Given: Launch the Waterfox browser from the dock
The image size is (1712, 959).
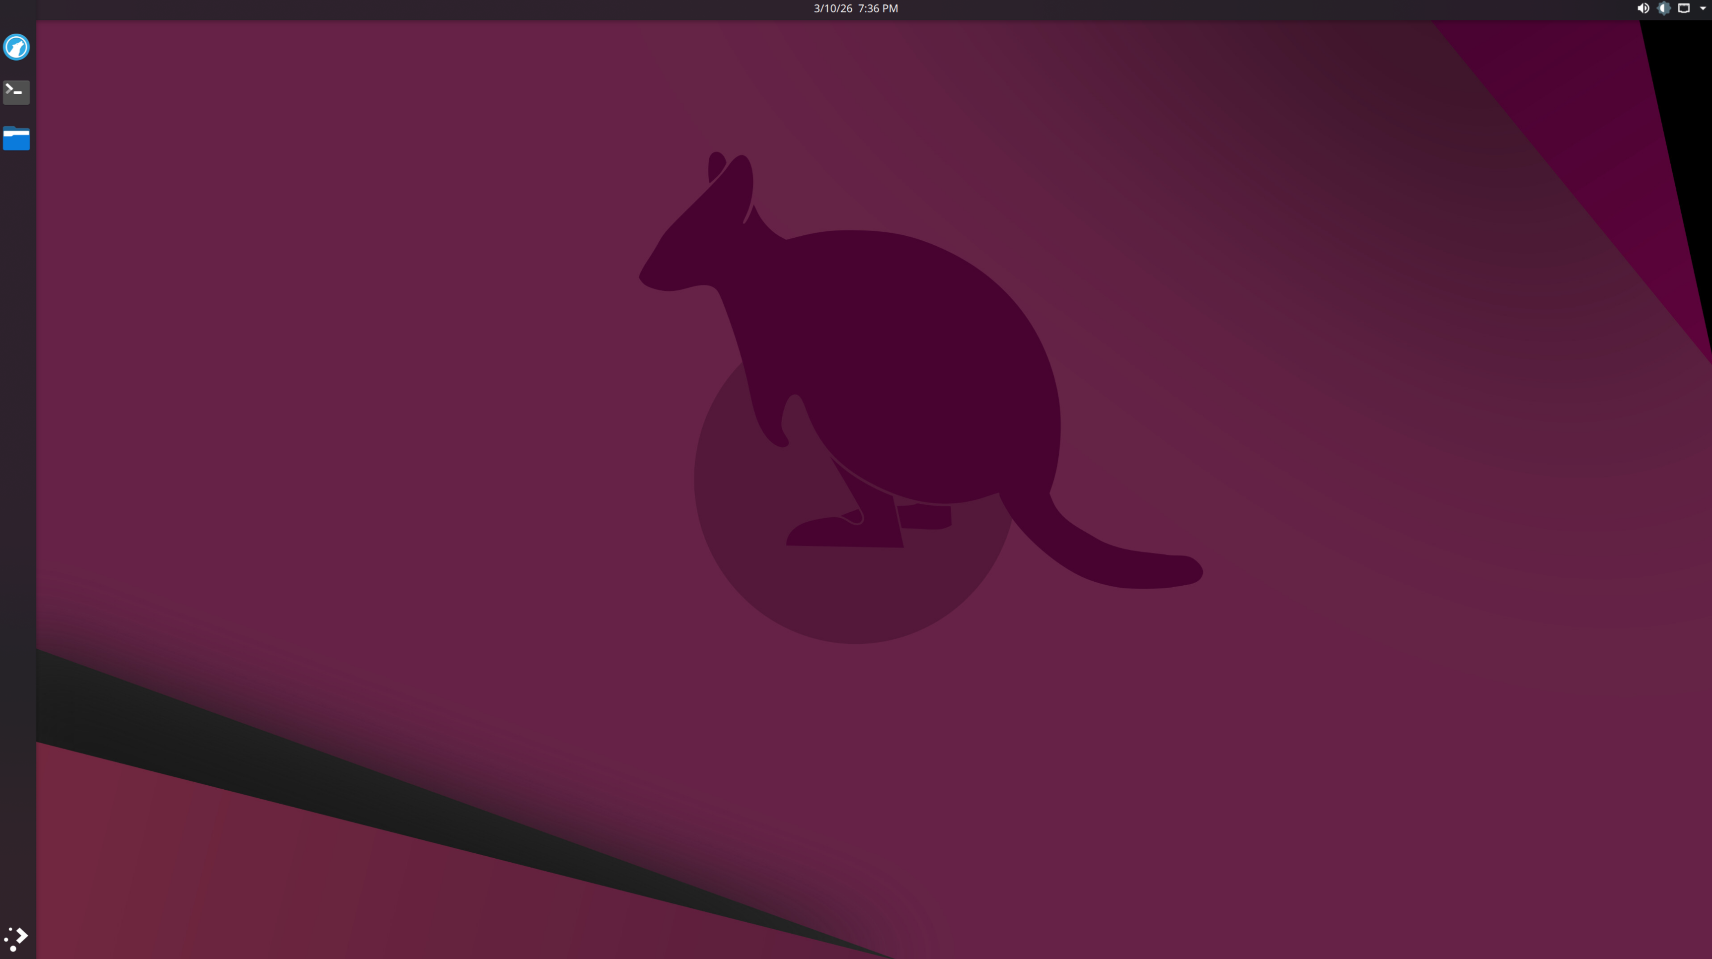Looking at the screenshot, I should coord(16,47).
